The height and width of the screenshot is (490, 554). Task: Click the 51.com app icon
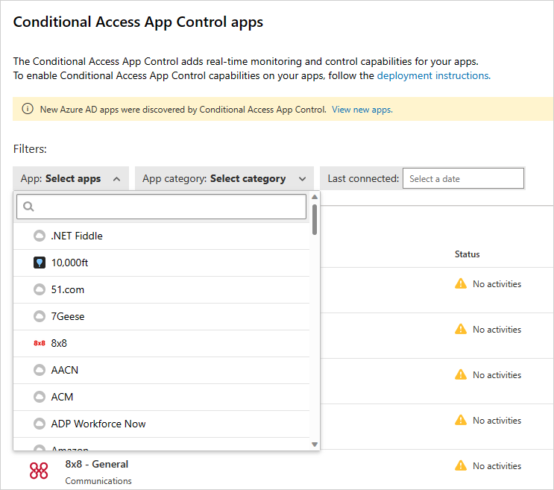click(x=40, y=289)
